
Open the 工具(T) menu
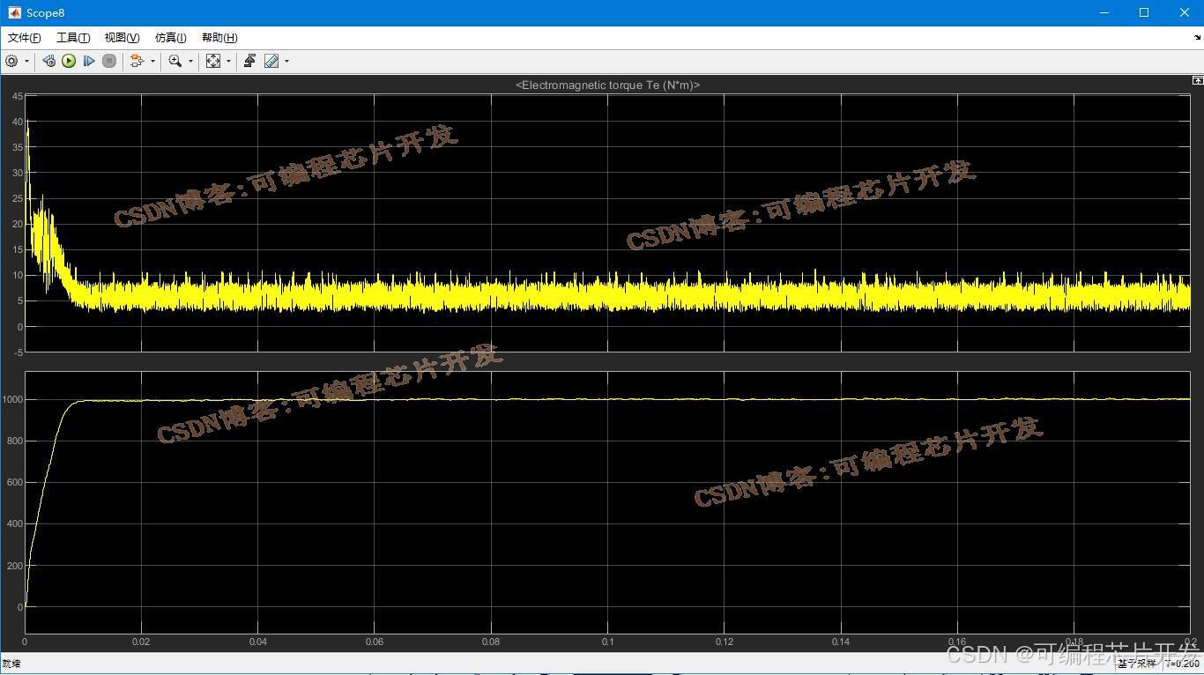pos(73,37)
